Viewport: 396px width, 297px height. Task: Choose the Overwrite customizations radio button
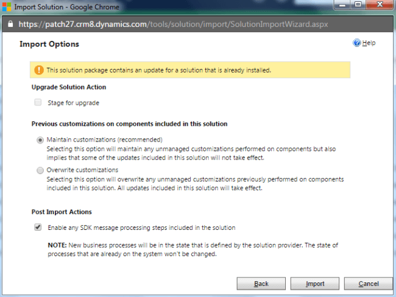click(x=40, y=170)
